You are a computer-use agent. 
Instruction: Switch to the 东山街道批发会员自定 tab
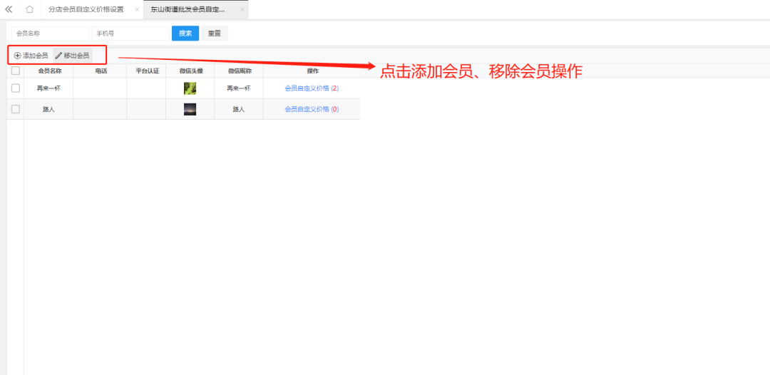click(x=187, y=9)
